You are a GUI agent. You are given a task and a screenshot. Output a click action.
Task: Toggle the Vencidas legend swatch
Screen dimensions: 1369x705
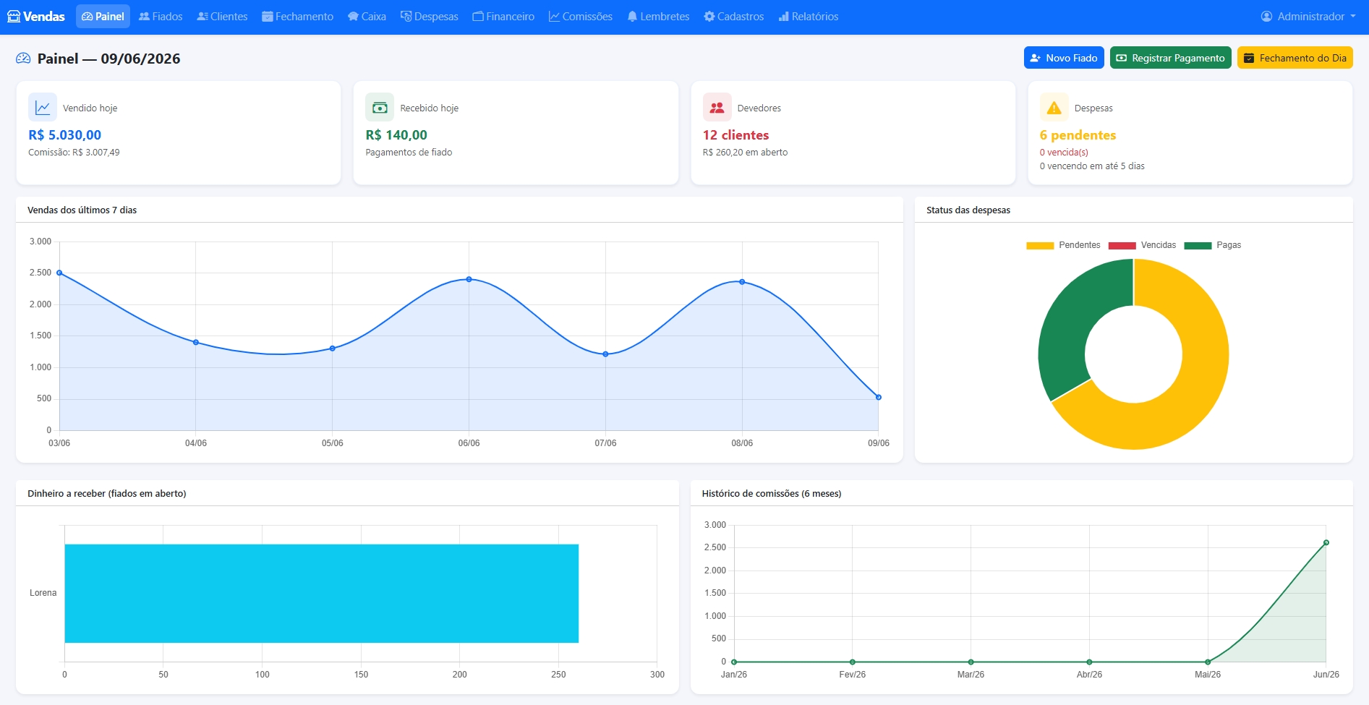1122,246
